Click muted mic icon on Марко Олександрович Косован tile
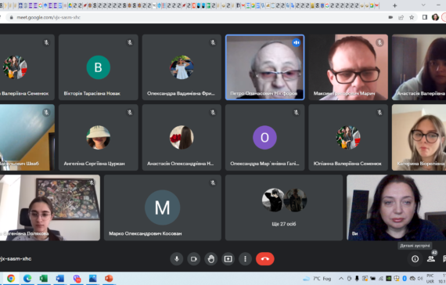Screen dimensions: 446x285 pos(213,183)
